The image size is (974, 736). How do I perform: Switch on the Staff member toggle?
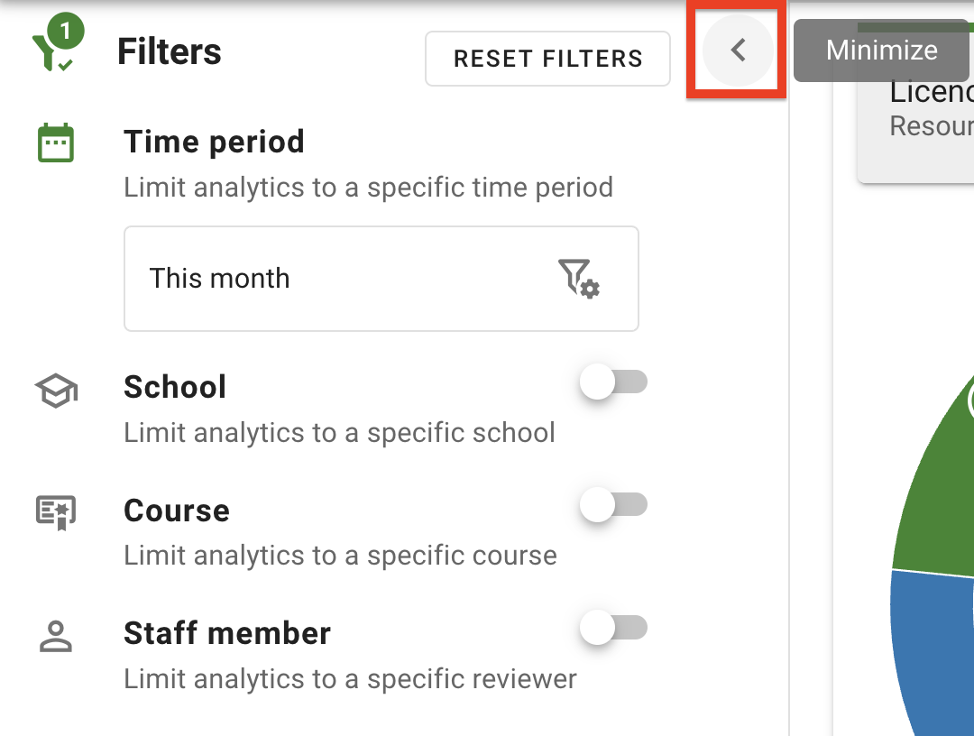[x=613, y=629]
